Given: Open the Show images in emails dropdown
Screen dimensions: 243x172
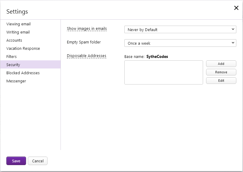Looking at the screenshot, I should [x=180, y=30].
